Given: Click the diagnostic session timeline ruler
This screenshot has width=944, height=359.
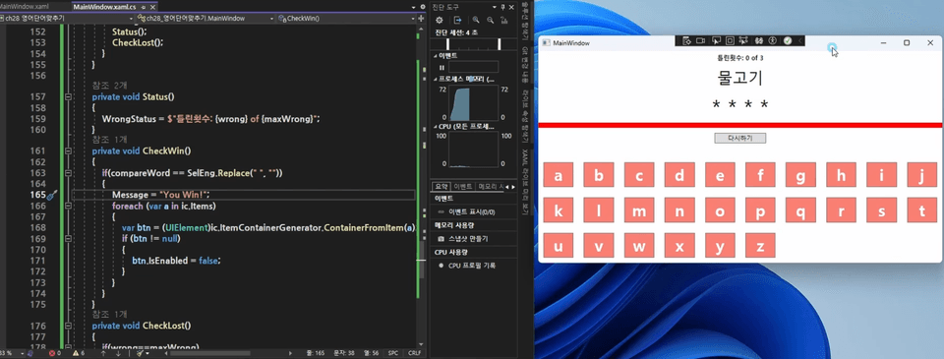Looking at the screenshot, I should [473, 44].
